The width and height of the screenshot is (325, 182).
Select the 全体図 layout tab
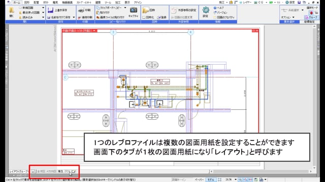click(41, 171)
